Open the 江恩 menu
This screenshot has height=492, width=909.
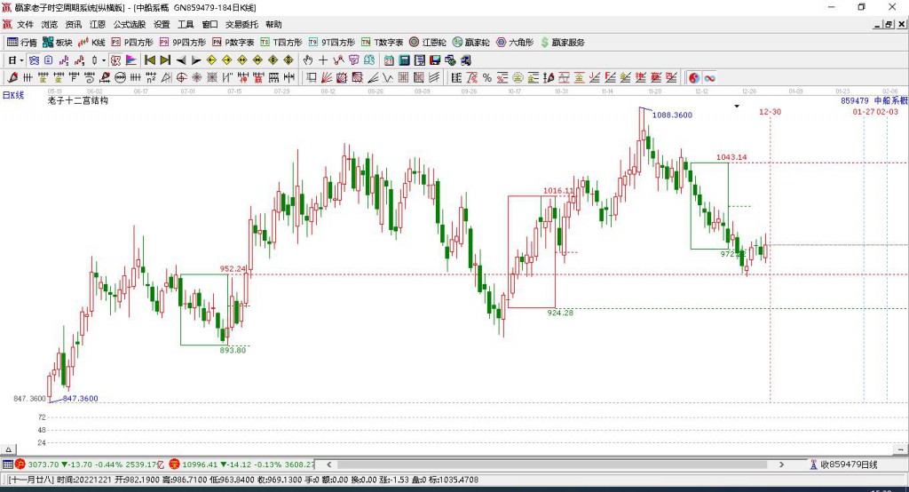coord(98,24)
